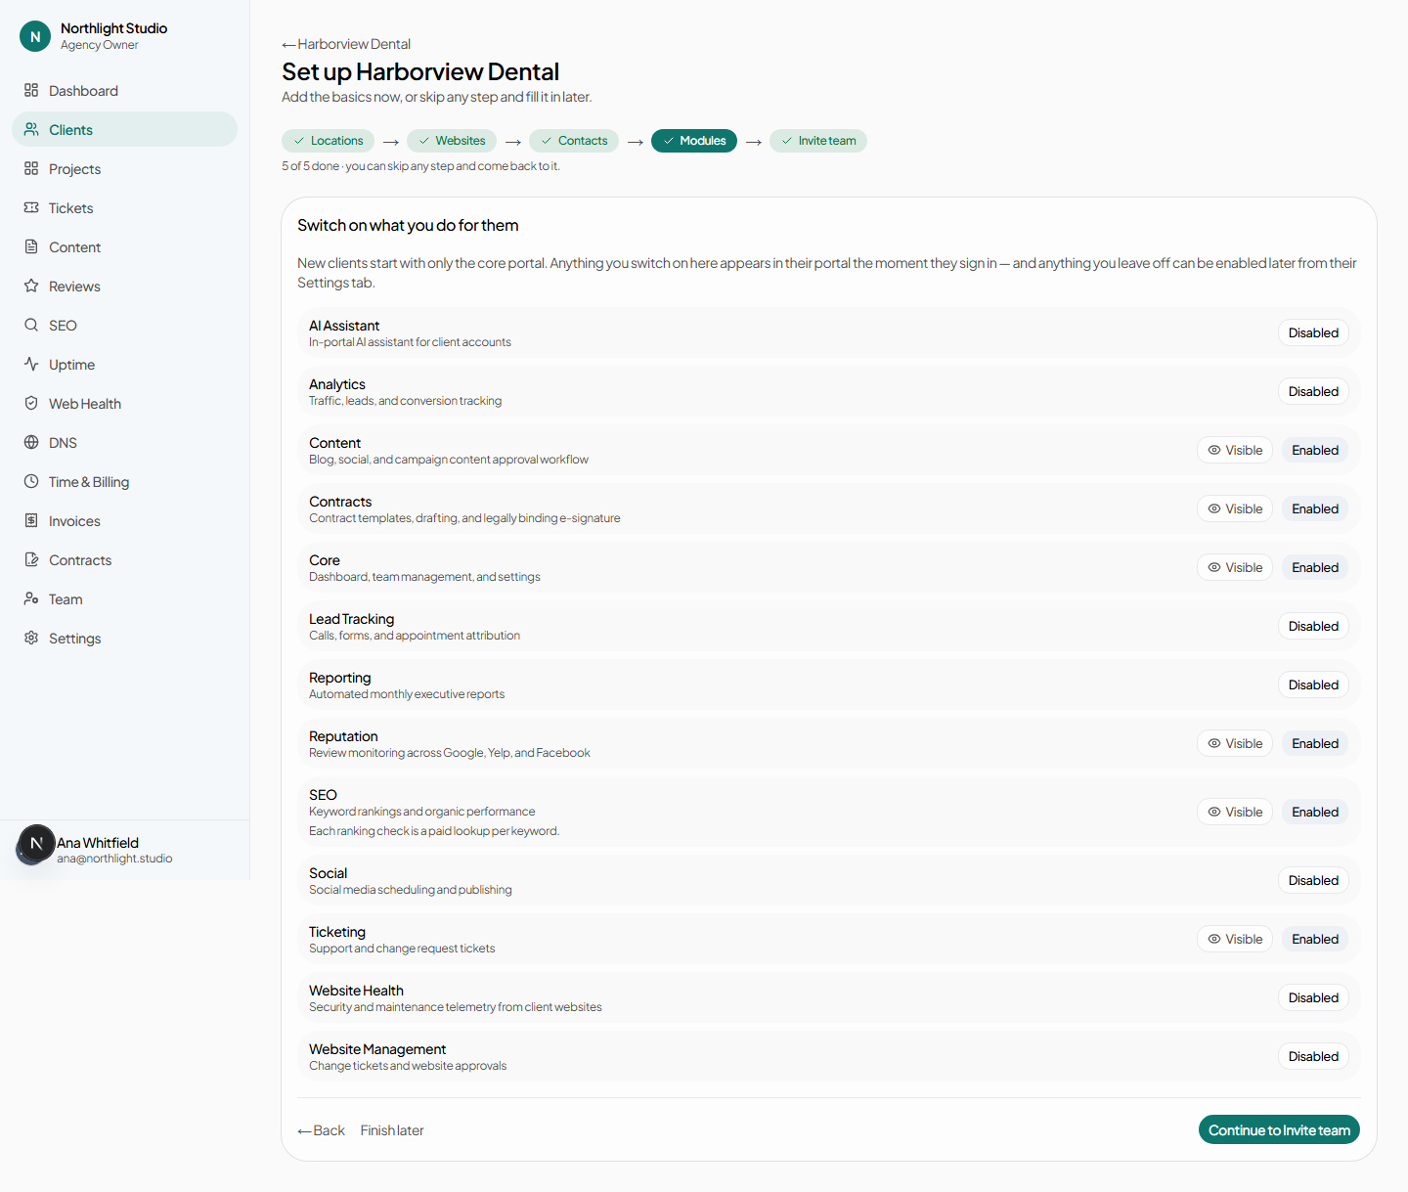Open Reviews in the sidebar

[x=124, y=286]
